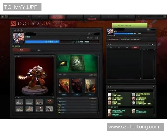Viewport: 167px width, 134px height.
Task: Open the WoFStorm TKing friend request
Action: [x=119, y=111]
